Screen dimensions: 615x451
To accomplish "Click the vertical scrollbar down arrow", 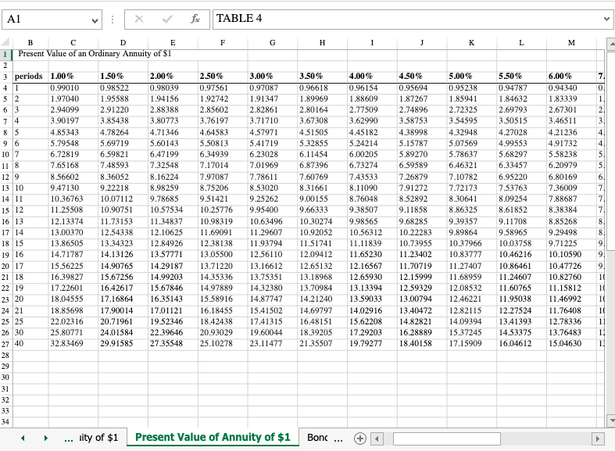I will coord(611,421).
